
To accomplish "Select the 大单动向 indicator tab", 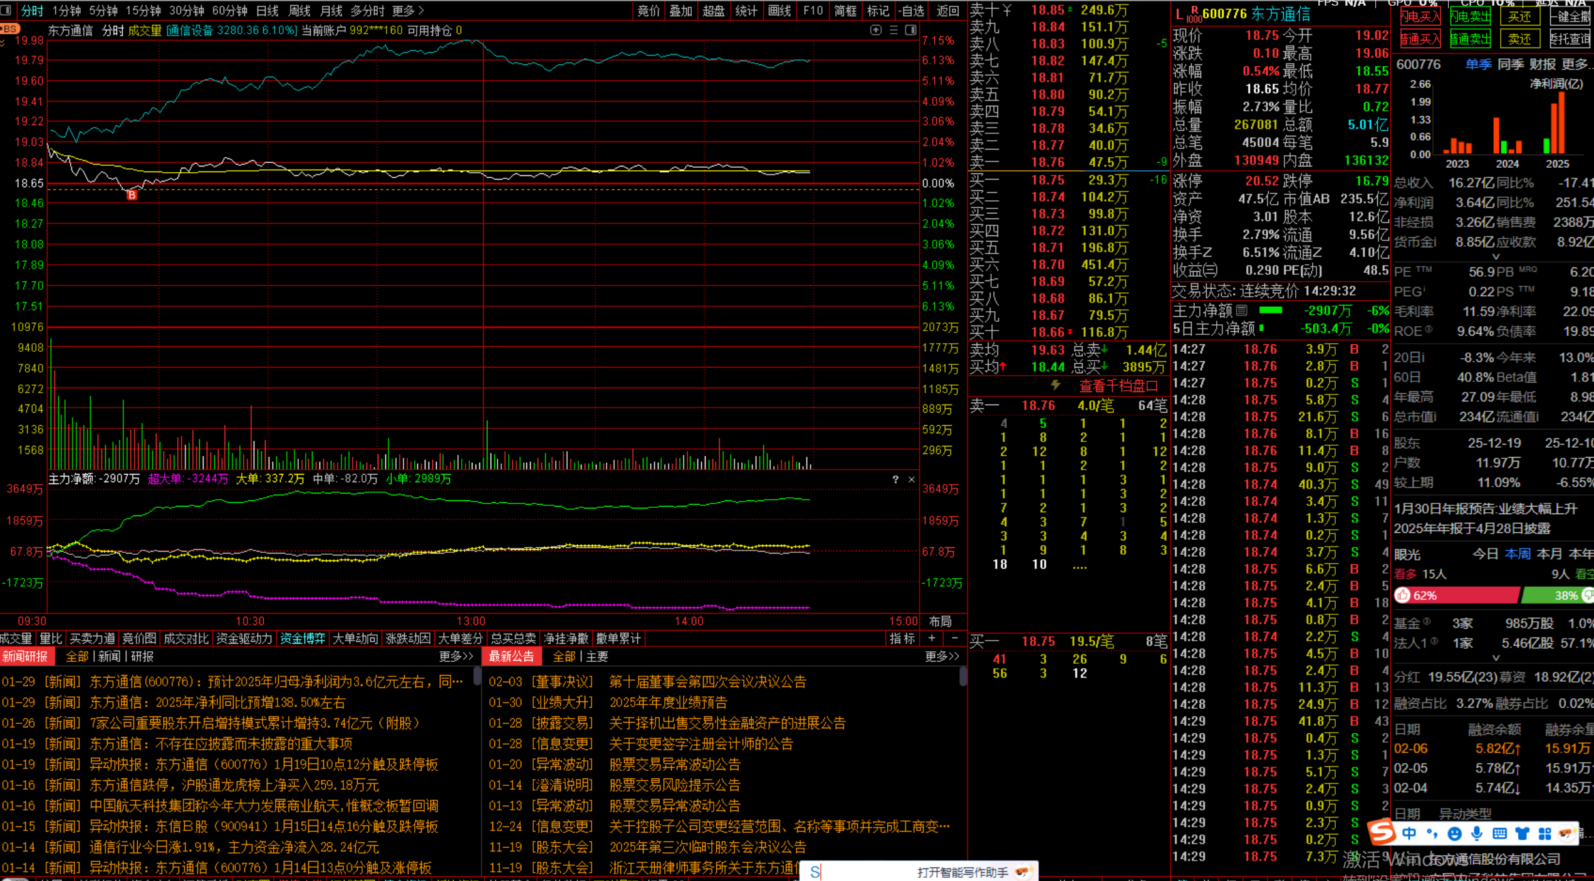I will (x=355, y=638).
